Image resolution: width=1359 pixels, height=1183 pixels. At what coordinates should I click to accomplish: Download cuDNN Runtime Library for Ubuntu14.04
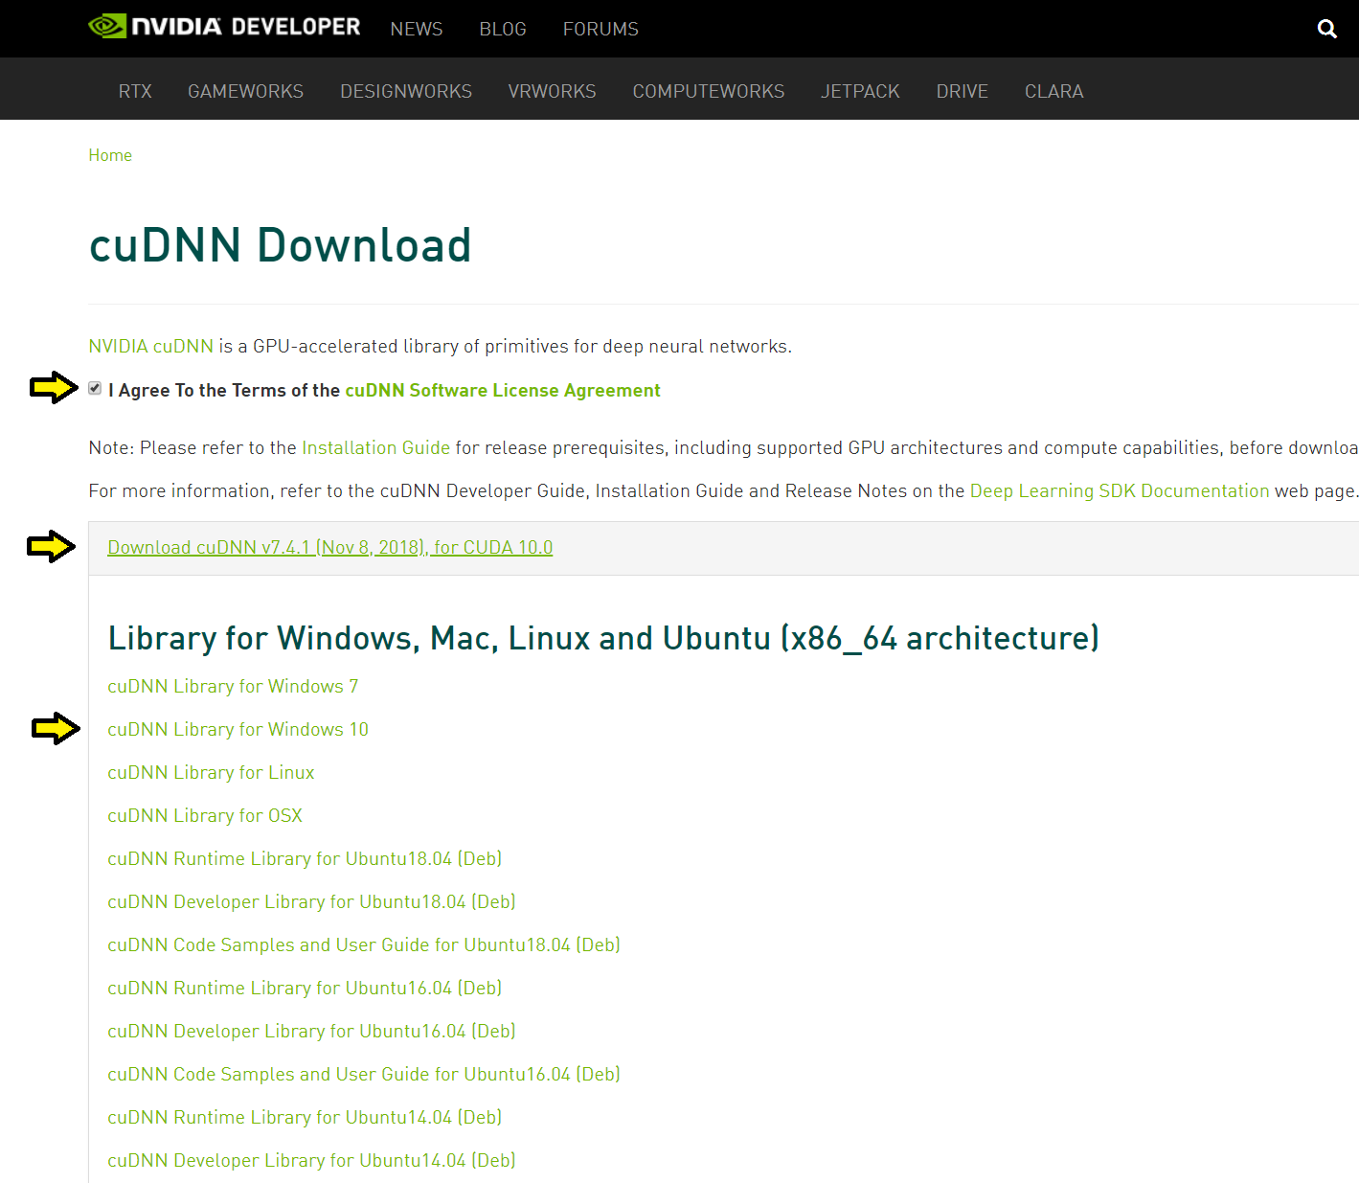click(305, 1117)
